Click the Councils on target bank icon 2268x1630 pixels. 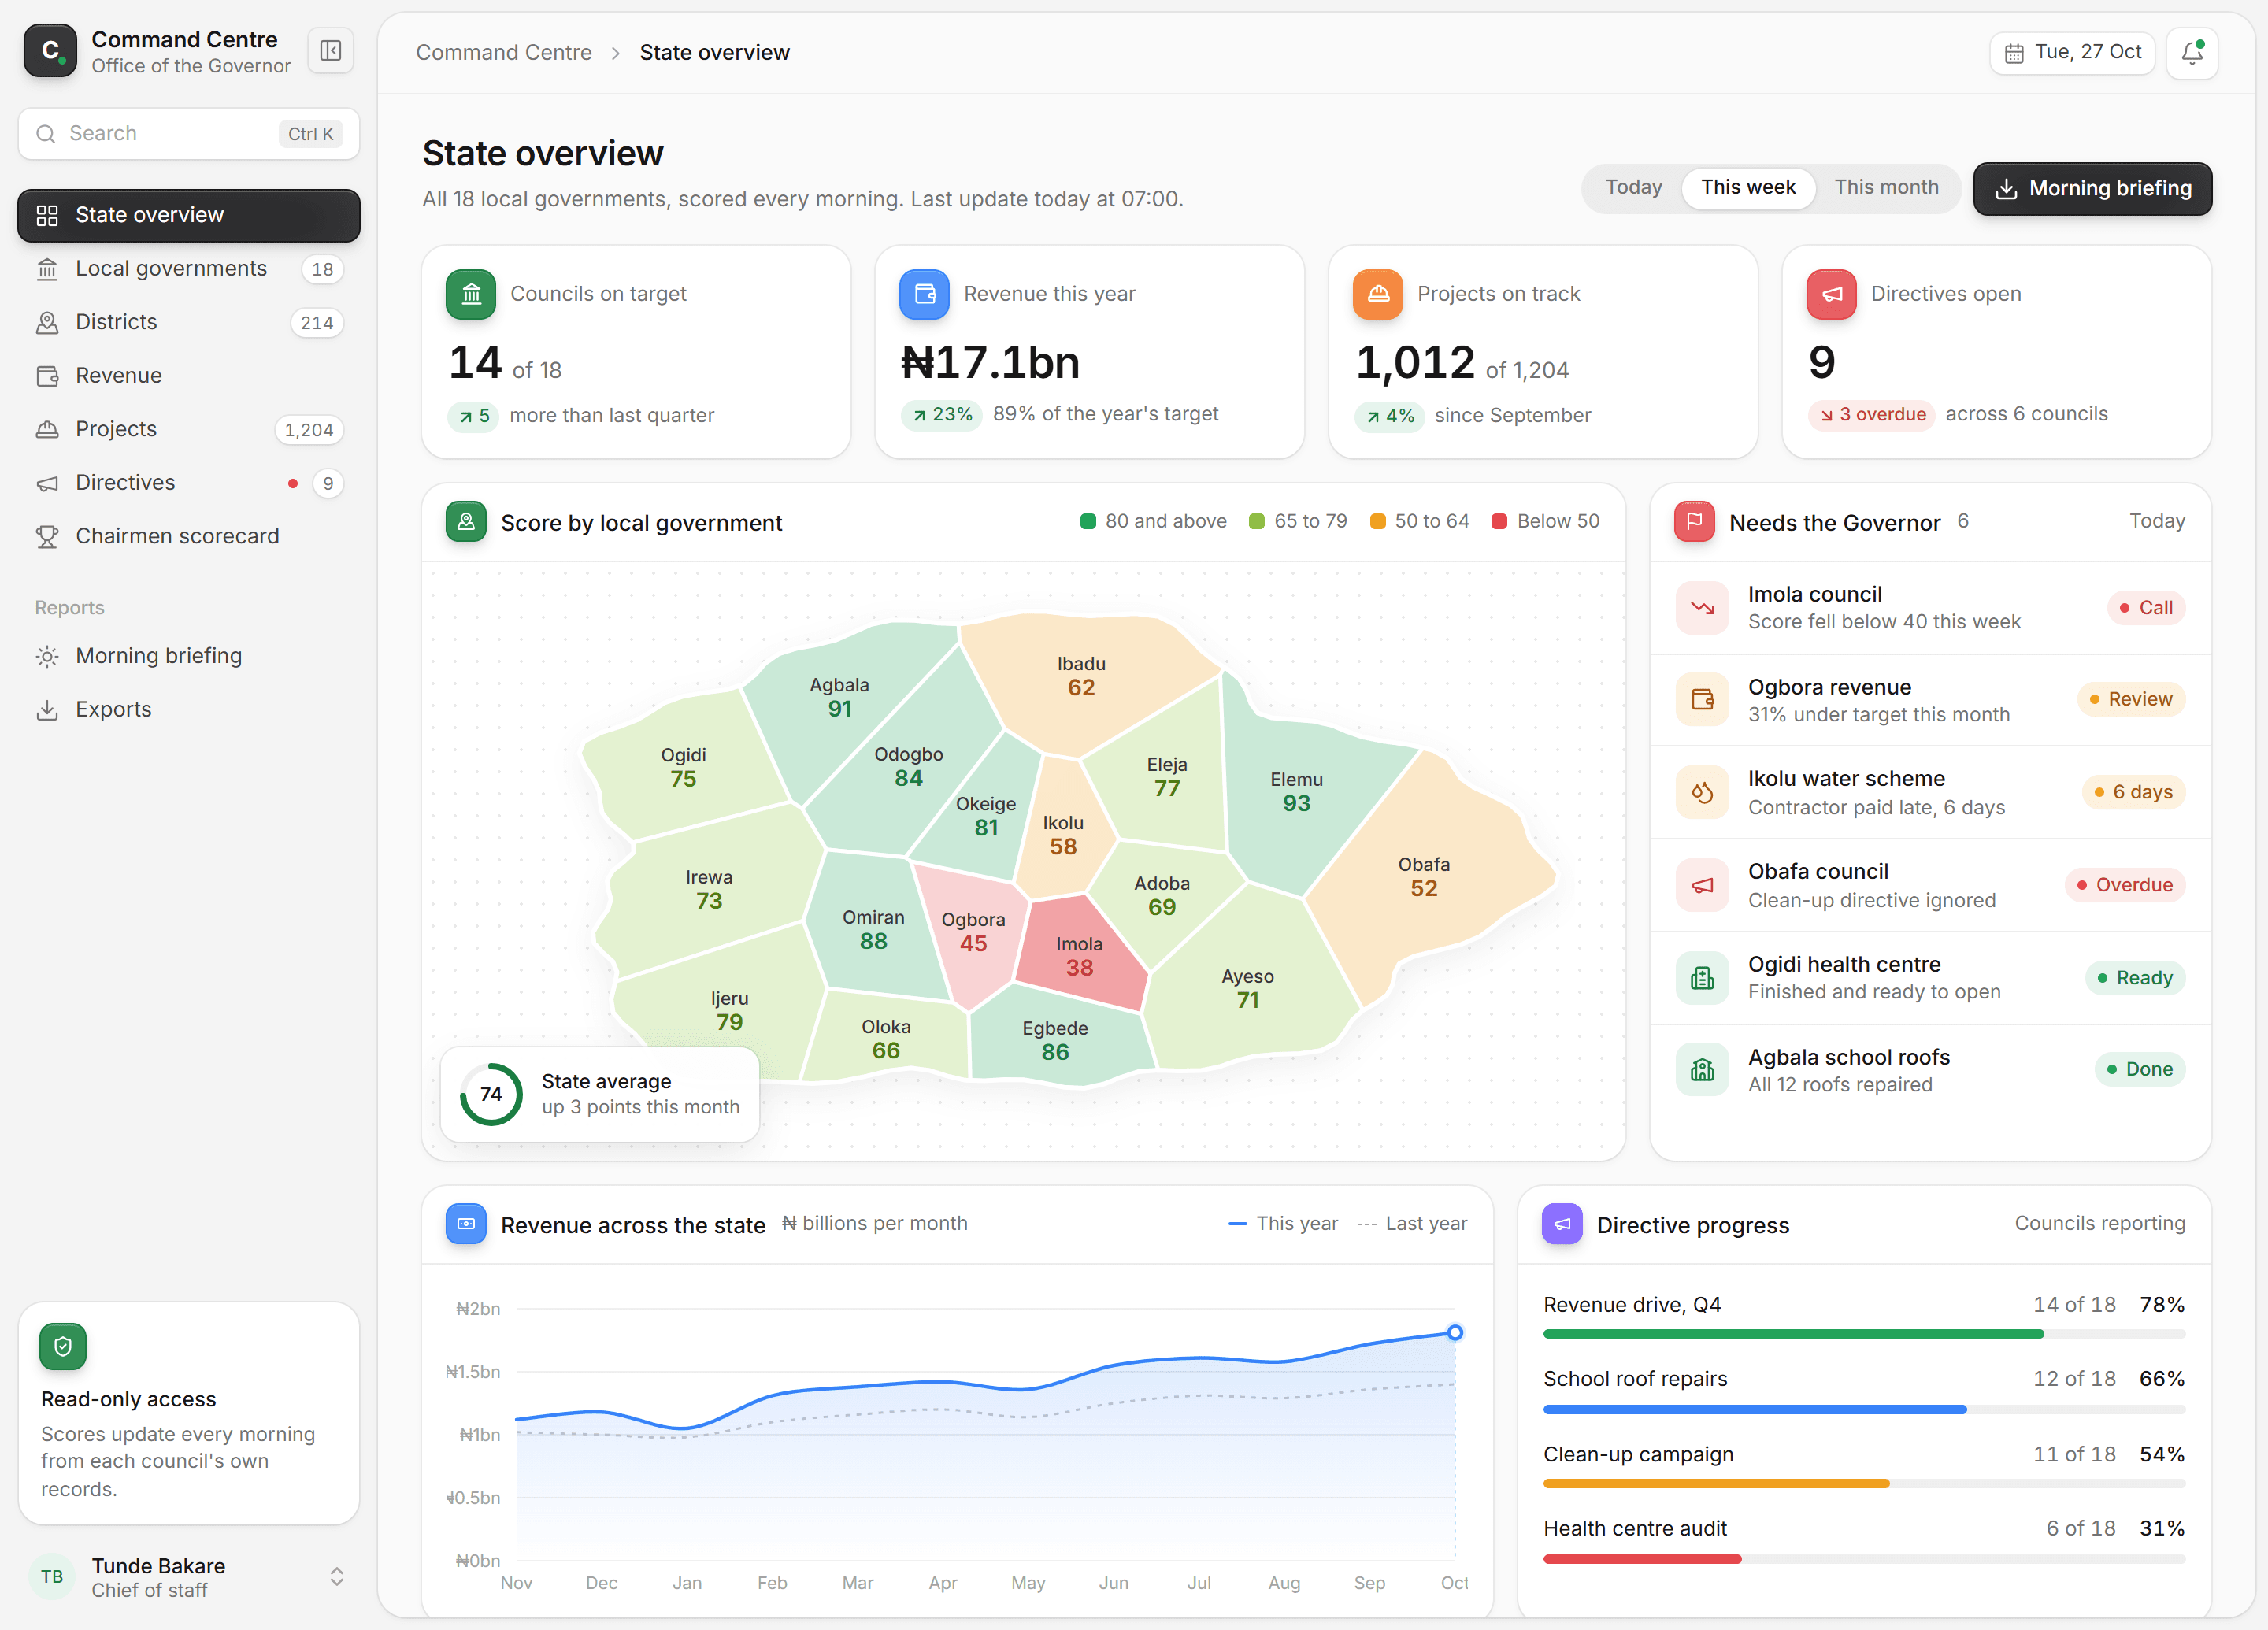click(x=471, y=294)
